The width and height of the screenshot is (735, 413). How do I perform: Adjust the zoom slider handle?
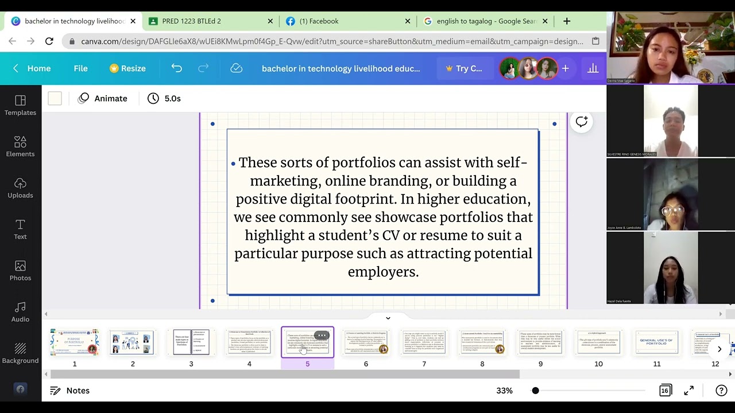point(535,391)
